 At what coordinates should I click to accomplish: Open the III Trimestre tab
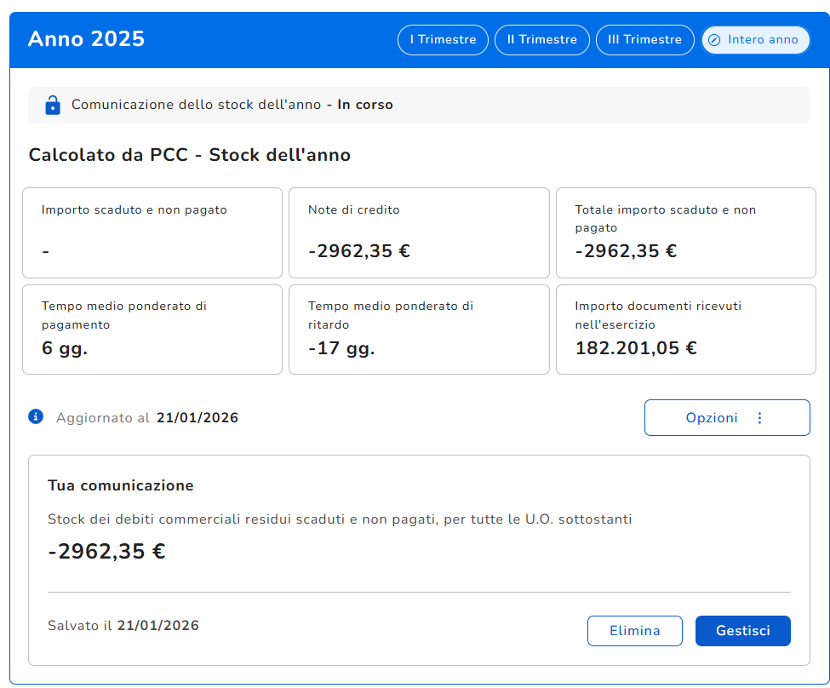[644, 40]
